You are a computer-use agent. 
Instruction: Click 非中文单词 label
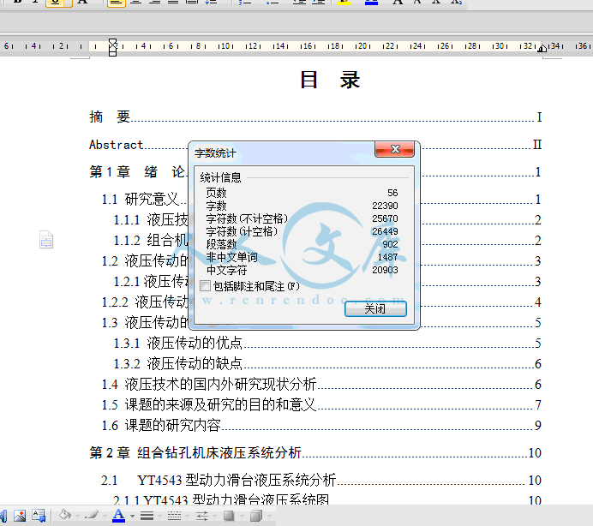[x=231, y=257]
